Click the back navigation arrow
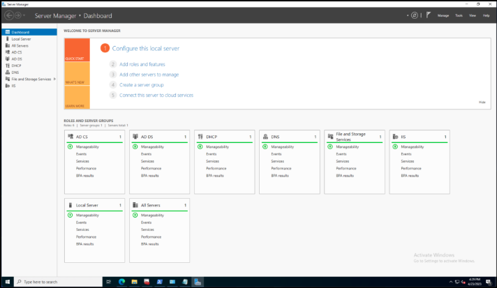Image resolution: width=497 pixels, height=288 pixels. [9, 15]
